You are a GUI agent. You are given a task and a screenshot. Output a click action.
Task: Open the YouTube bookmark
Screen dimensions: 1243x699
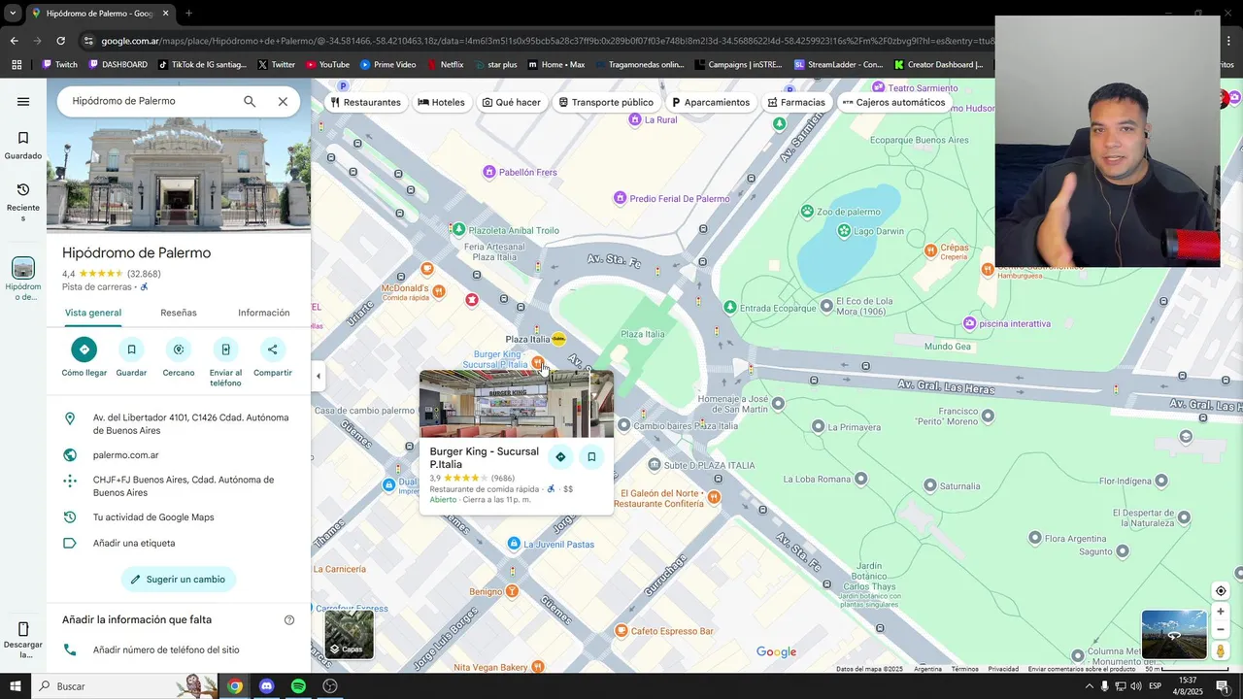(327, 65)
